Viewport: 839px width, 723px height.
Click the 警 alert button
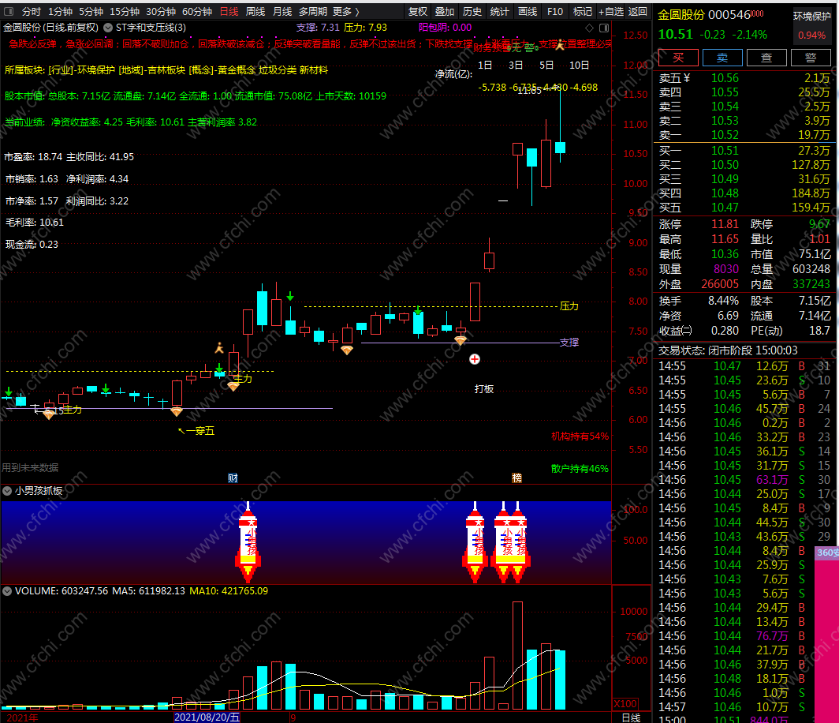[811, 58]
